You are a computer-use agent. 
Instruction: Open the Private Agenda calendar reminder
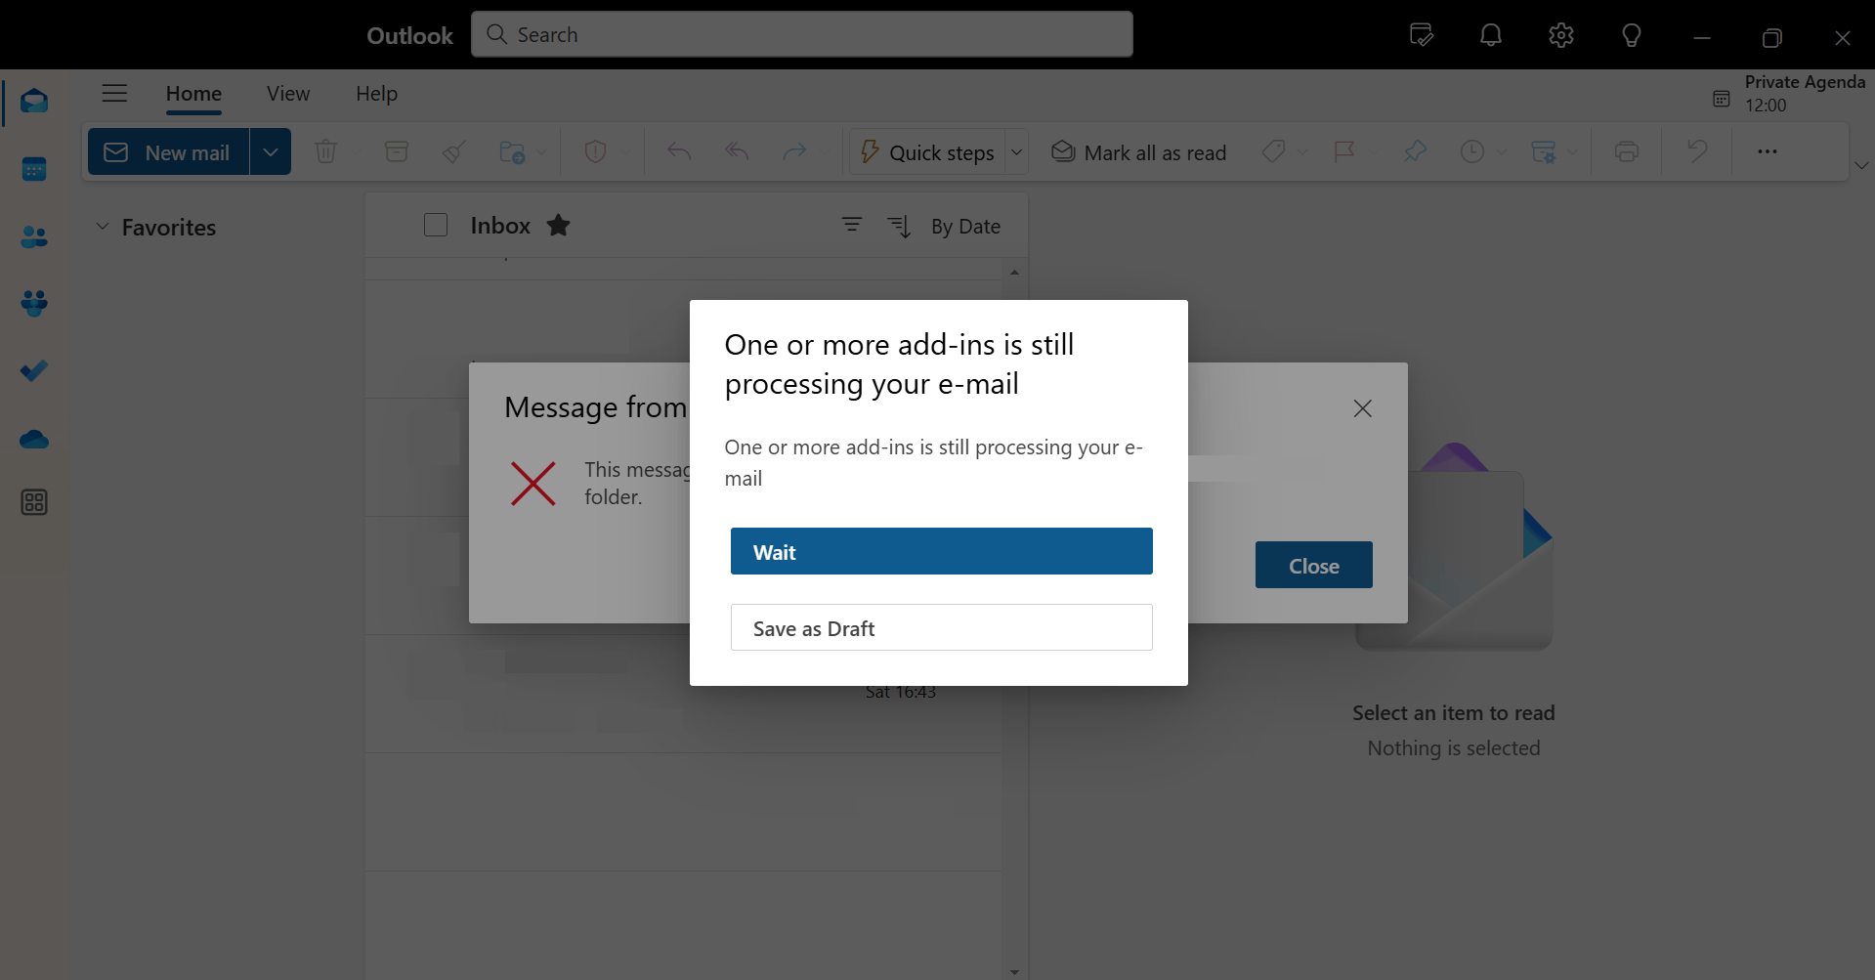point(1790,94)
